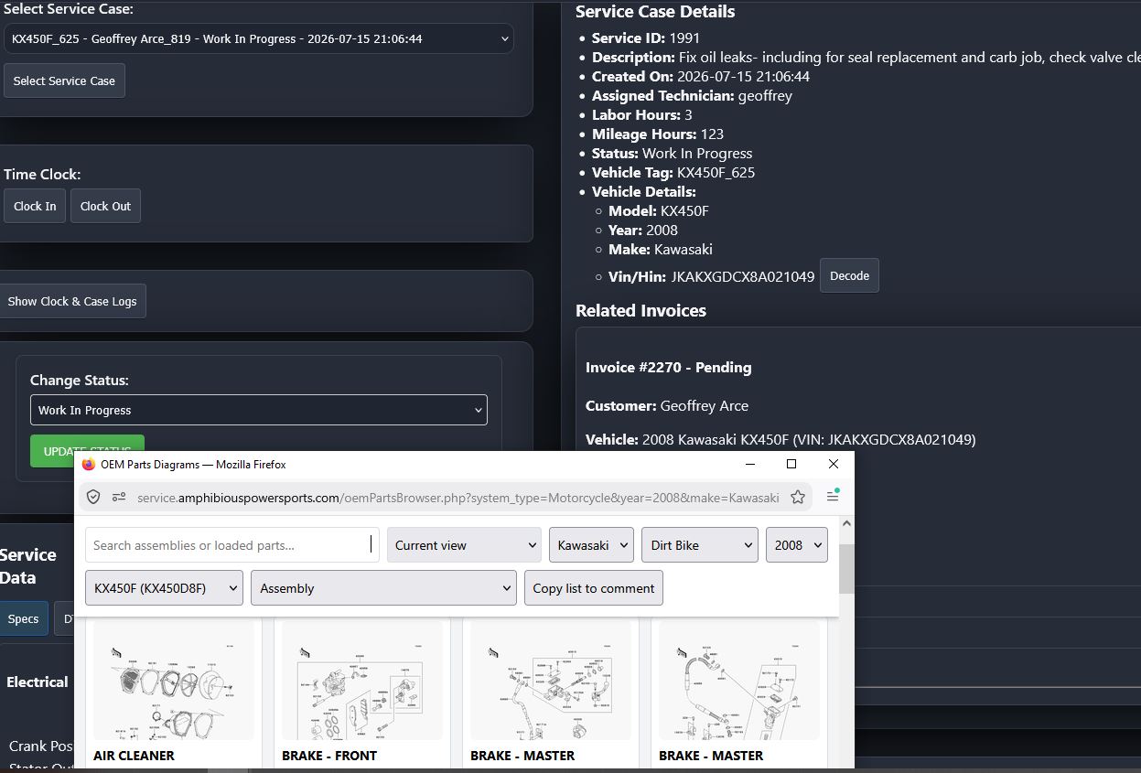This screenshot has width=1141, height=773.
Task: Switch to the Specs tab
Action: tap(23, 618)
